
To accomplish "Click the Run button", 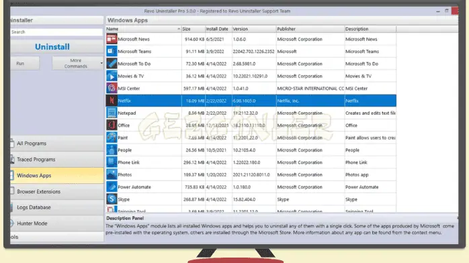I will (25, 63).
